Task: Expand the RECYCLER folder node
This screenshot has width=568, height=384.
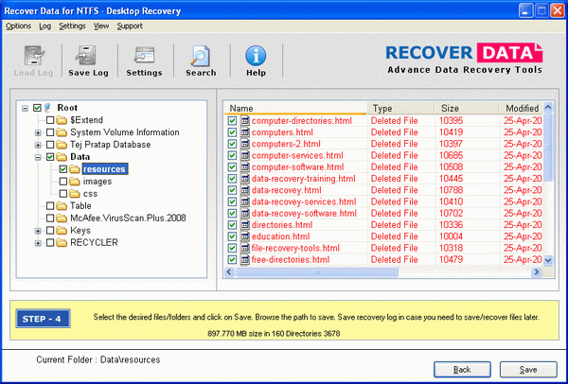Action: tap(38, 243)
